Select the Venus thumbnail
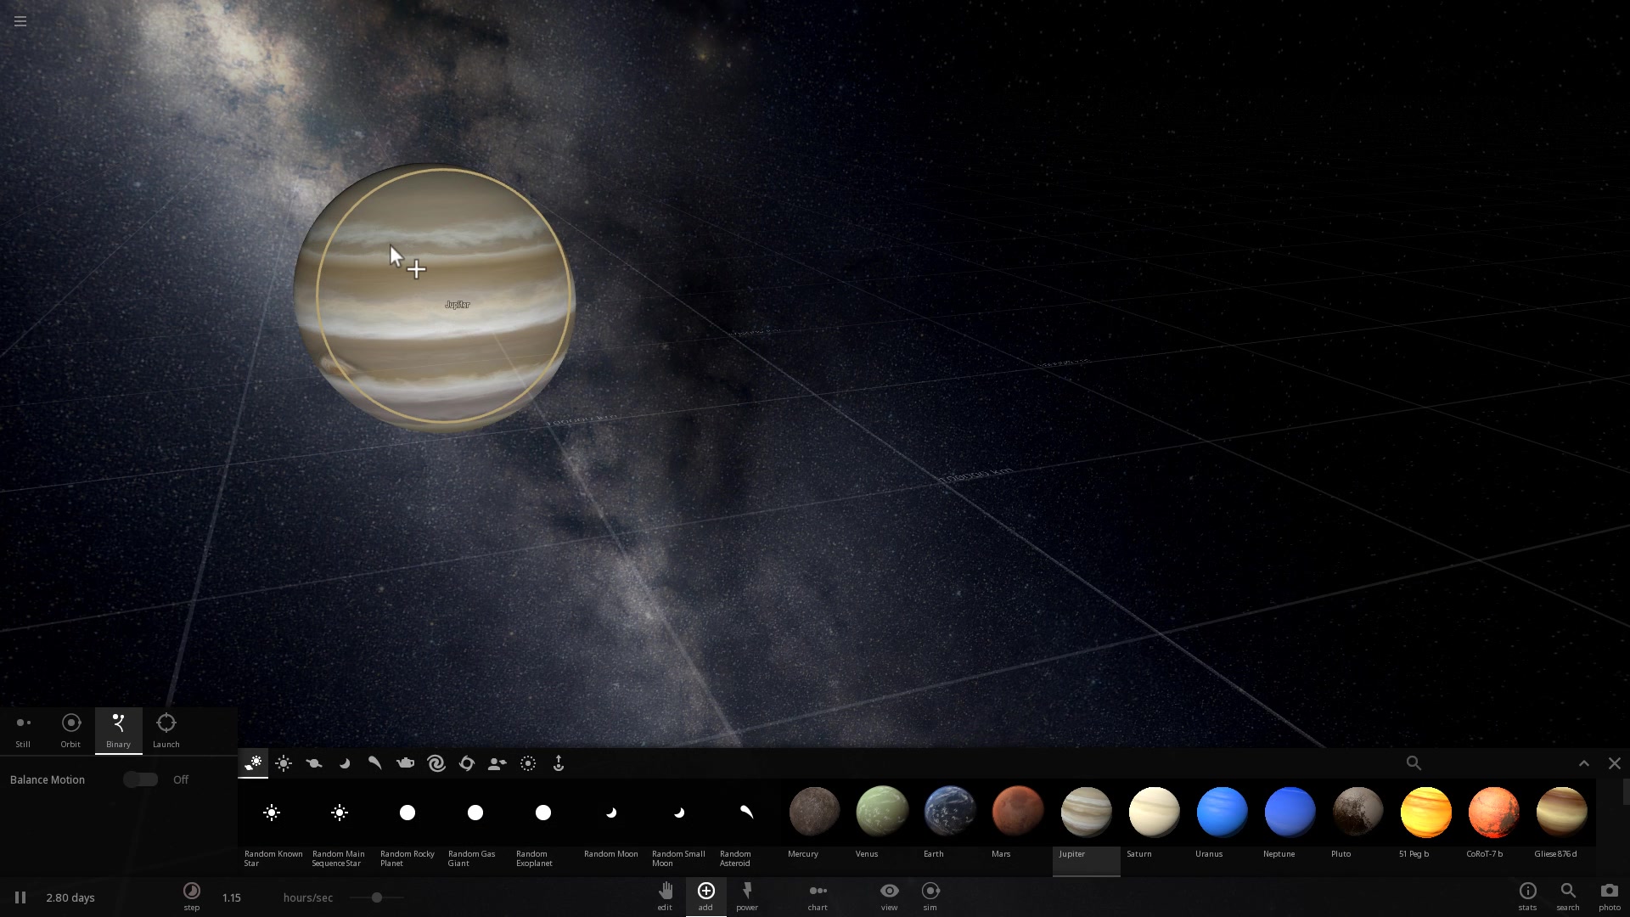The height and width of the screenshot is (917, 1630). point(883,812)
